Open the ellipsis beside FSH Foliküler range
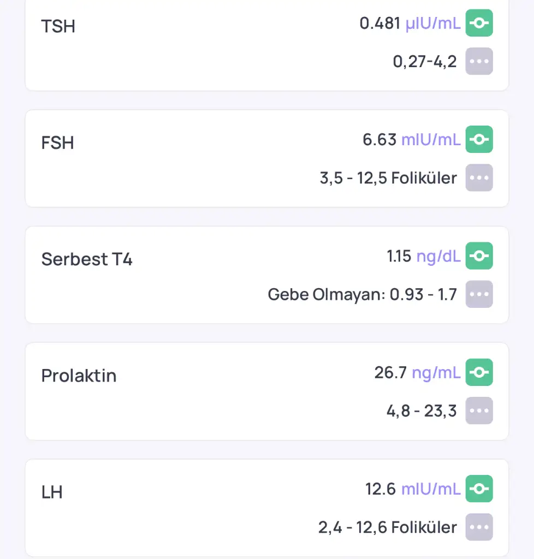The width and height of the screenshot is (534, 559). [x=479, y=177]
